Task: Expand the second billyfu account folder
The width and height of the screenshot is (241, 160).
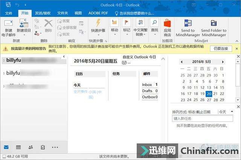Action: click(x=4, y=74)
